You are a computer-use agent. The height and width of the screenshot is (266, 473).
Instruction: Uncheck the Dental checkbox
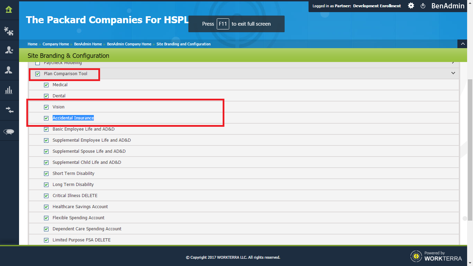(46, 96)
